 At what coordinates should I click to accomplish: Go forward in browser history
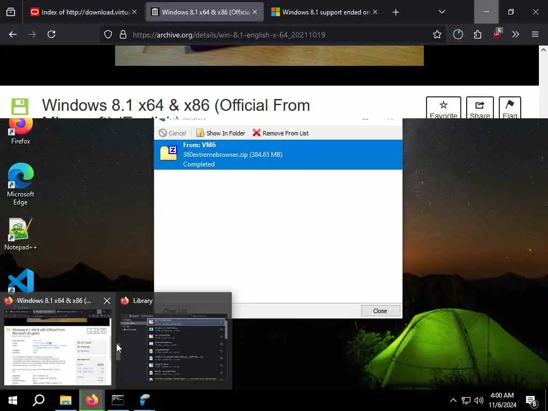32,34
